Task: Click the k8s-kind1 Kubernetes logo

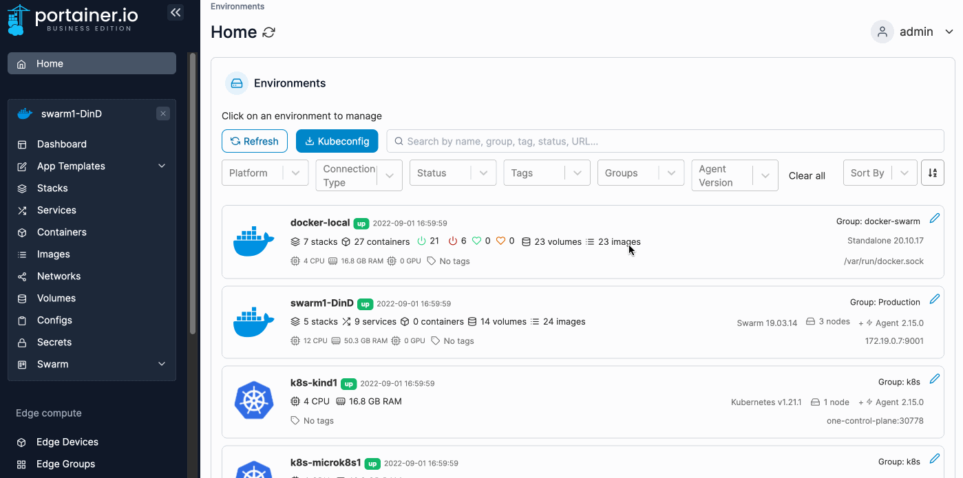Action: (254, 400)
